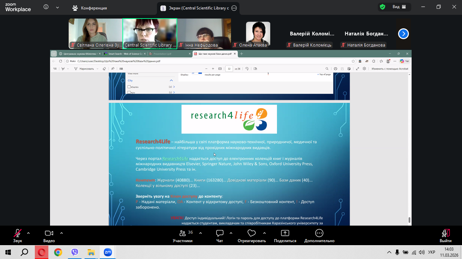This screenshot has width=462, height=259.
Task: Open the View layout dropdown
Action: pyautogui.click(x=399, y=7)
